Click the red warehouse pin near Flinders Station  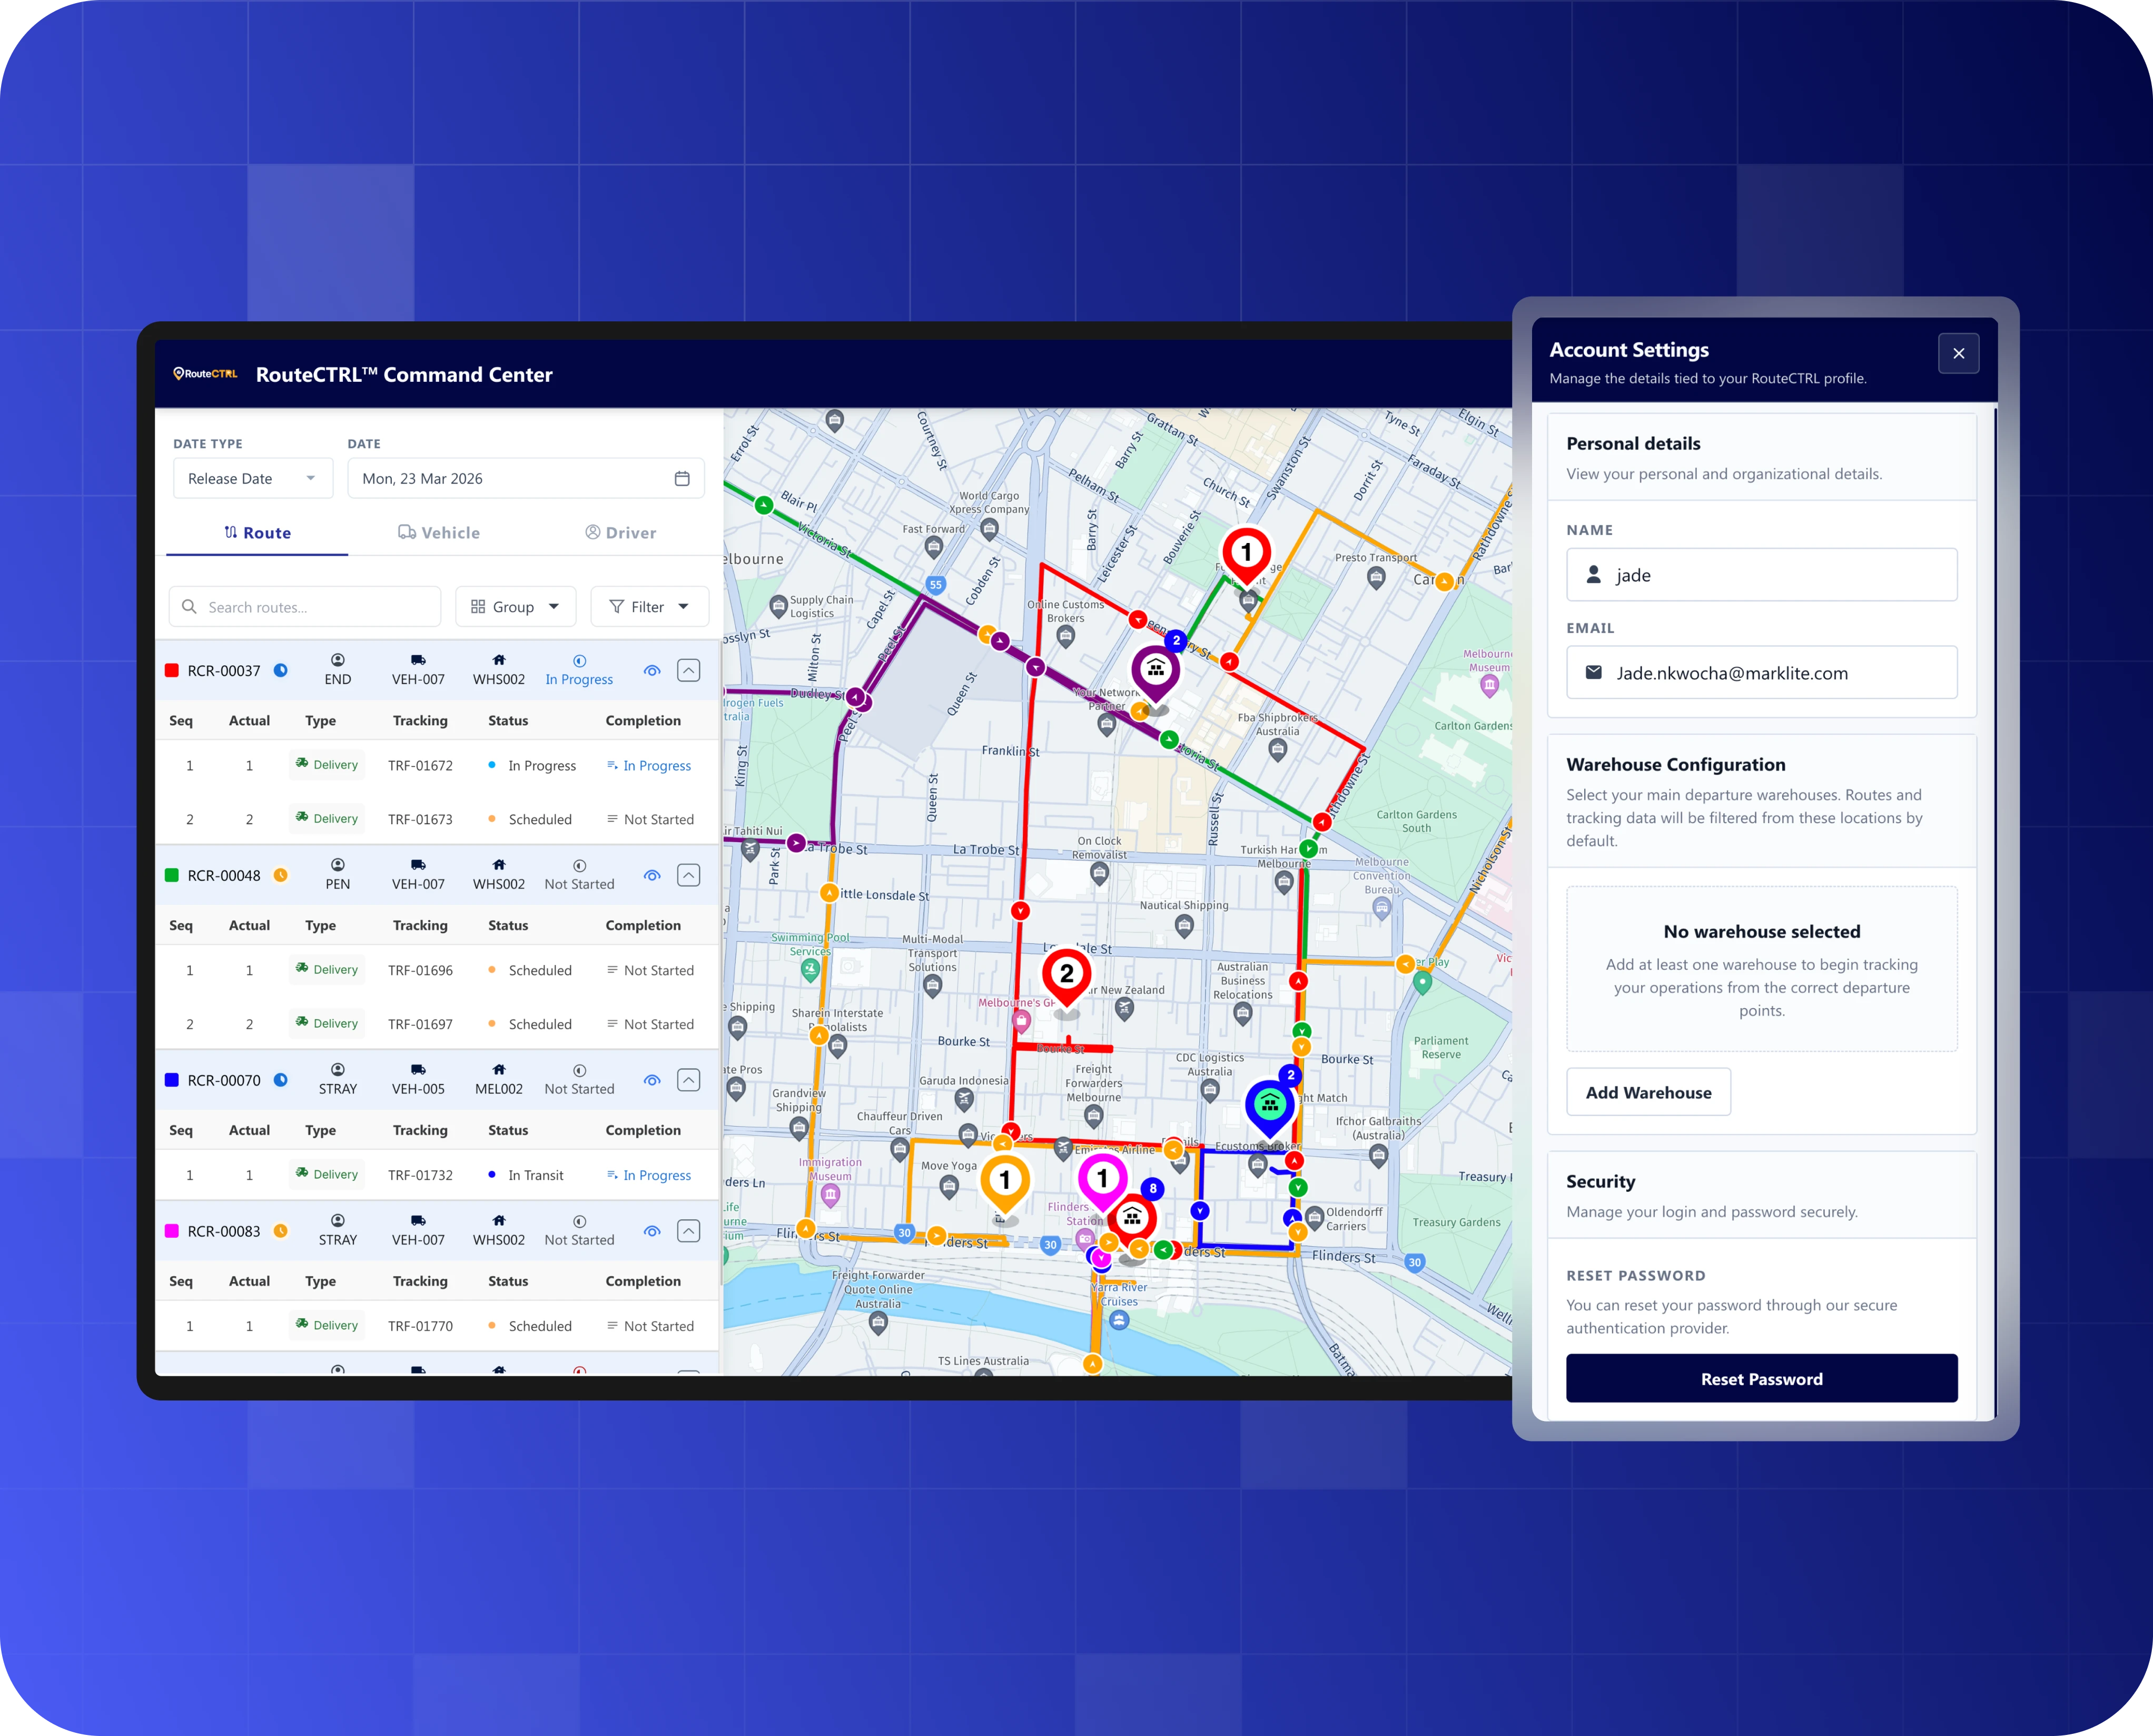1132,1219
